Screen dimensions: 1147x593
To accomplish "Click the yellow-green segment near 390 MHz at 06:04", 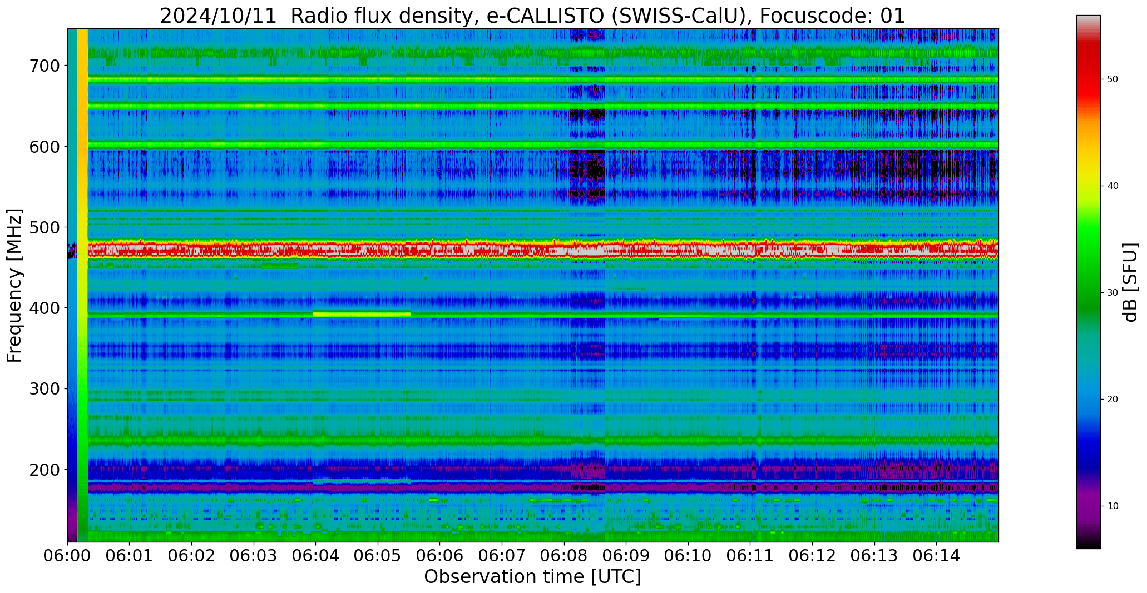I will [x=362, y=314].
